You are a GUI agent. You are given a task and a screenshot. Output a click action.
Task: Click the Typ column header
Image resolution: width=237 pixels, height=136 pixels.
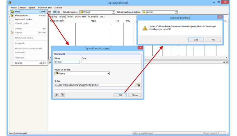tap(117, 21)
